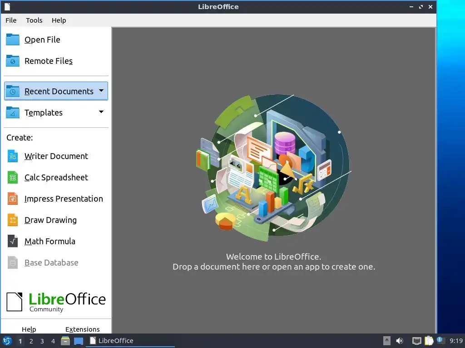This screenshot has height=348, width=465.
Task: Click the eject removable media tray icon
Action: [x=387, y=341]
